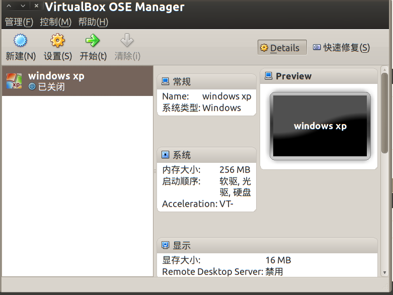Click the 系统类型 value 'Windows'
The image size is (393, 295).
pyautogui.click(x=221, y=108)
